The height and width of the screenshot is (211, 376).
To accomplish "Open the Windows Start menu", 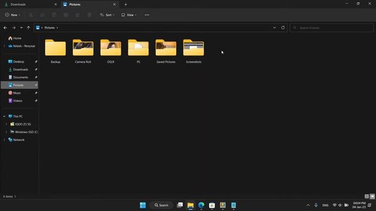I will pos(143,205).
